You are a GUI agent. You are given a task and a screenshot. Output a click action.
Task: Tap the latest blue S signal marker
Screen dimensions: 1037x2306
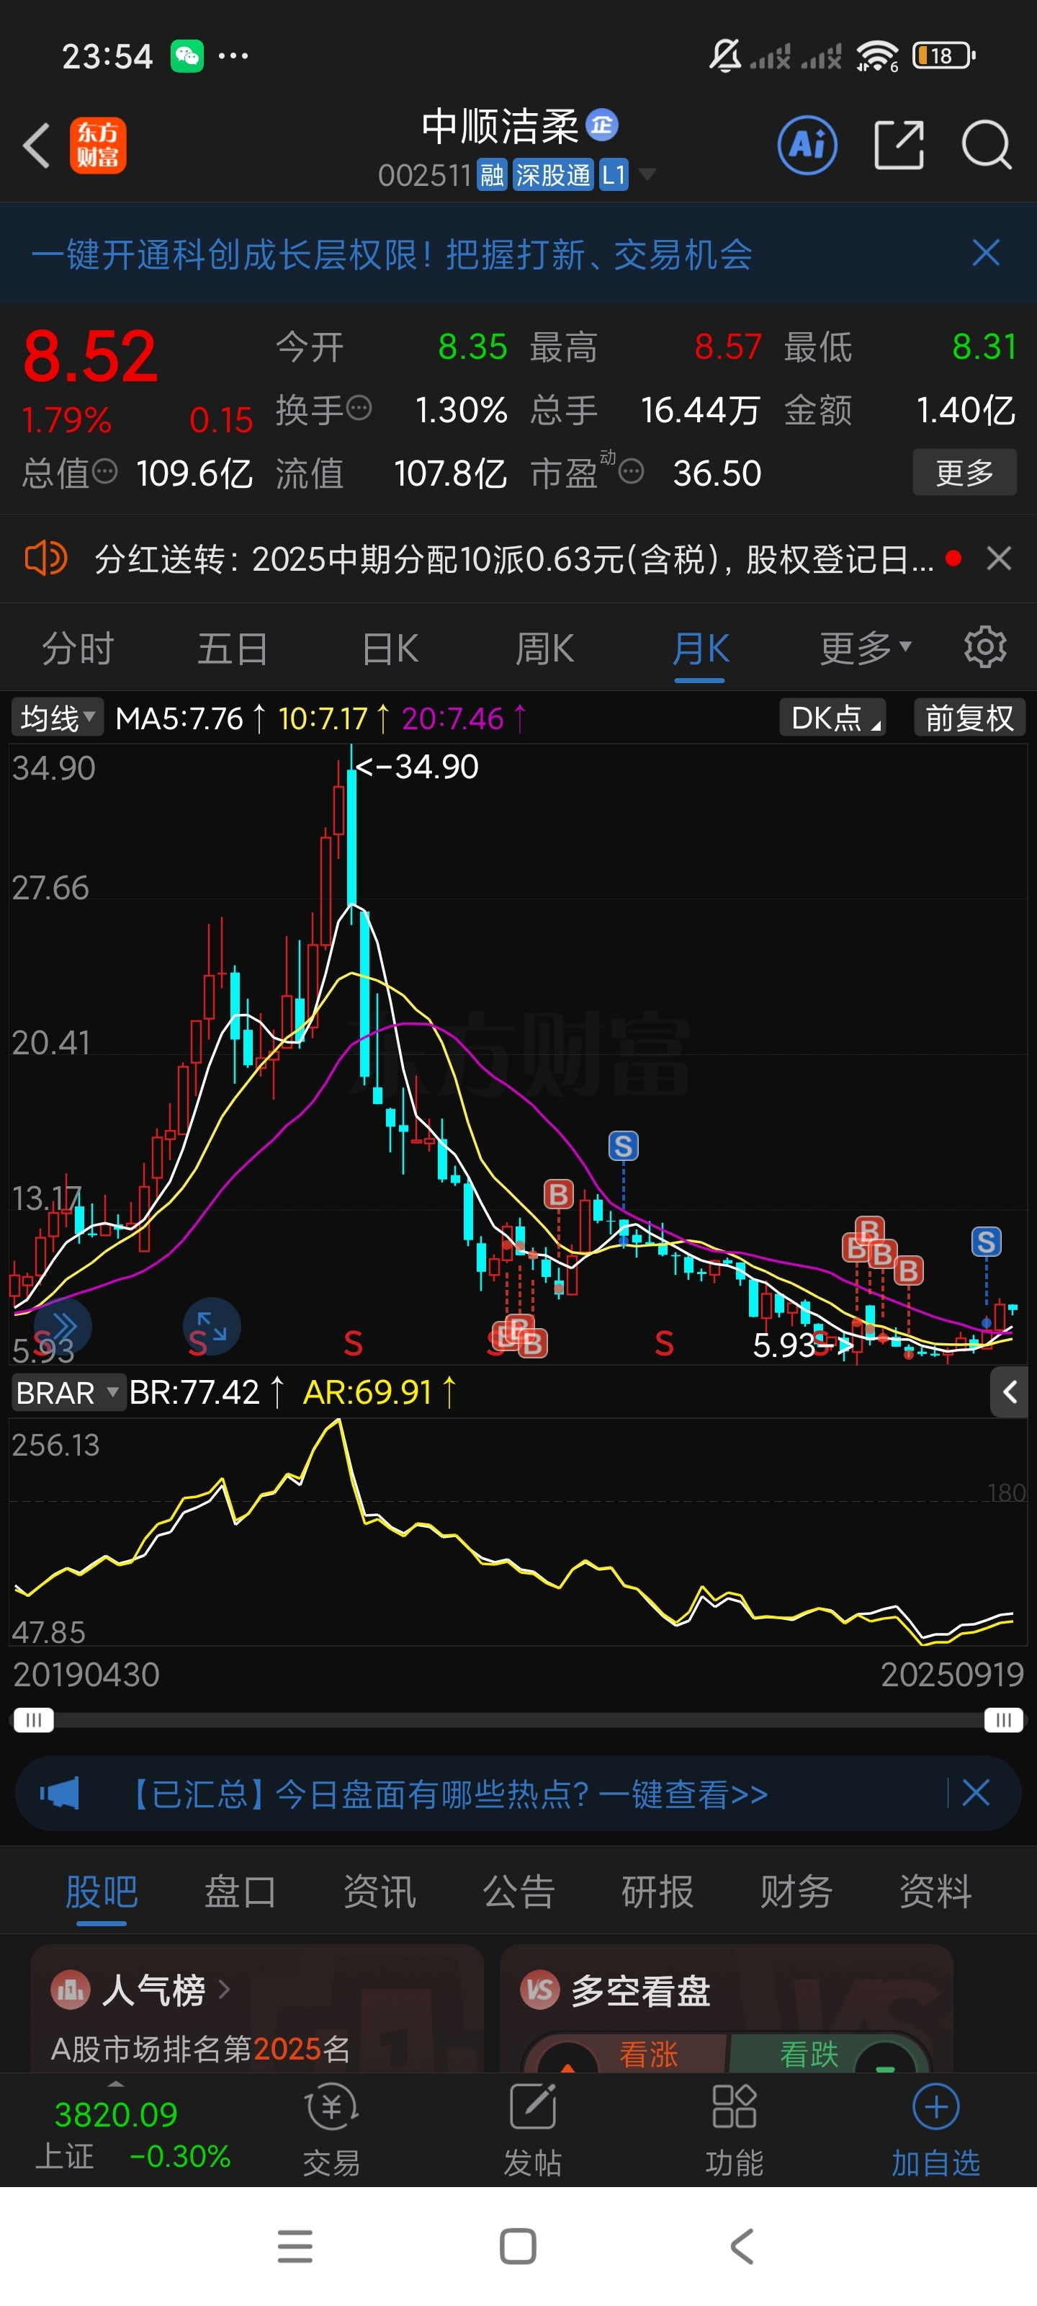[985, 1241]
